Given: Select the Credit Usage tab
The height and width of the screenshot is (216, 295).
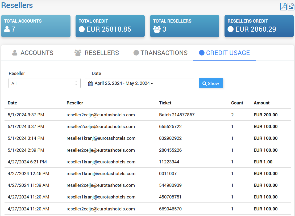Looking at the screenshot, I should [x=224, y=53].
